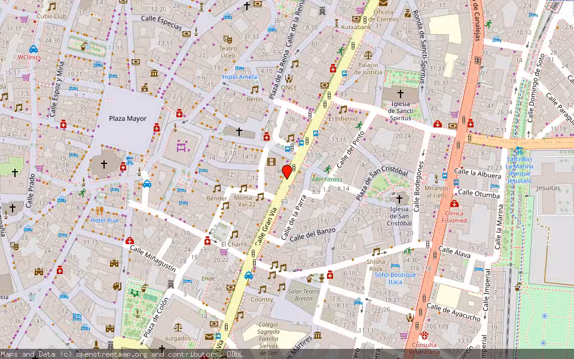Image resolution: width=574 pixels, height=359 pixels.
Task: Click the scales icon at Palacio de Justicia
Action: click(x=368, y=55)
